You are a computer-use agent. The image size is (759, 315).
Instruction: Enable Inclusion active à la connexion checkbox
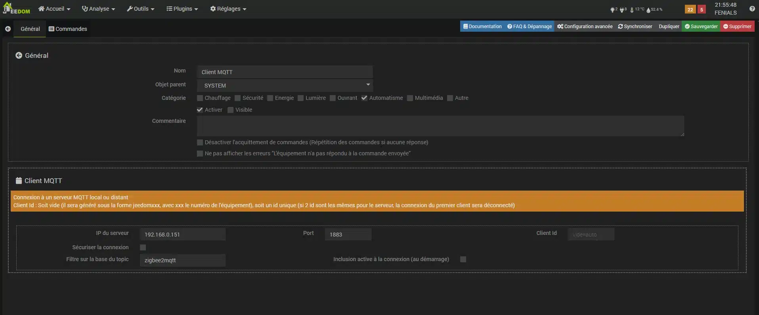[463, 259]
